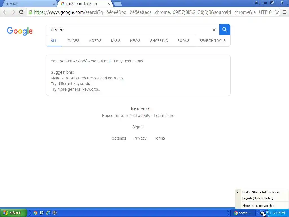This screenshot has height=217, width=289.
Task: Open the Windows Start menu
Action: [13, 213]
